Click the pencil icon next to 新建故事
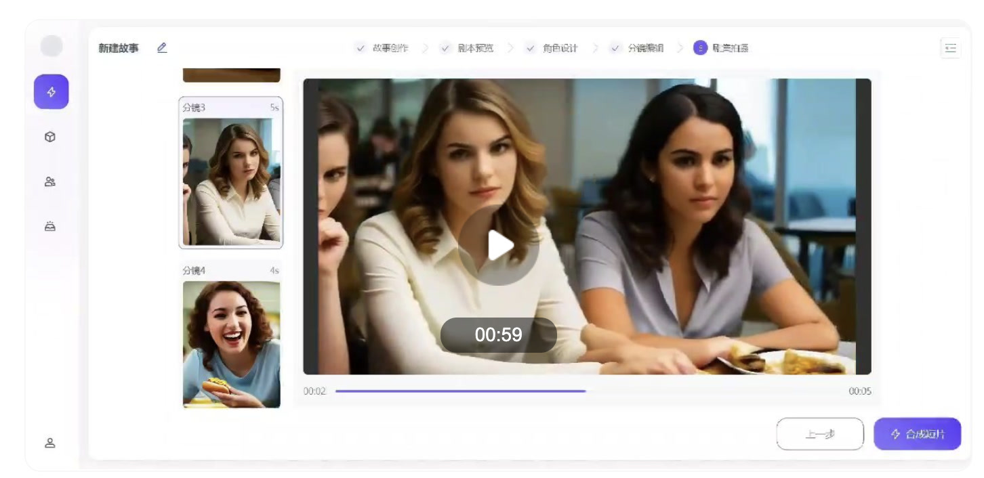The width and height of the screenshot is (984, 478). click(162, 48)
